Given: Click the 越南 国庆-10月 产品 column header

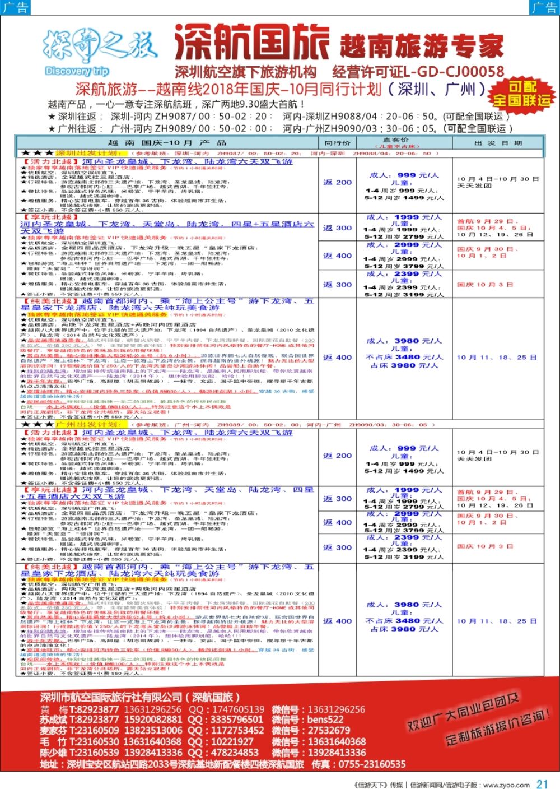Looking at the screenshot, I should (x=167, y=143).
